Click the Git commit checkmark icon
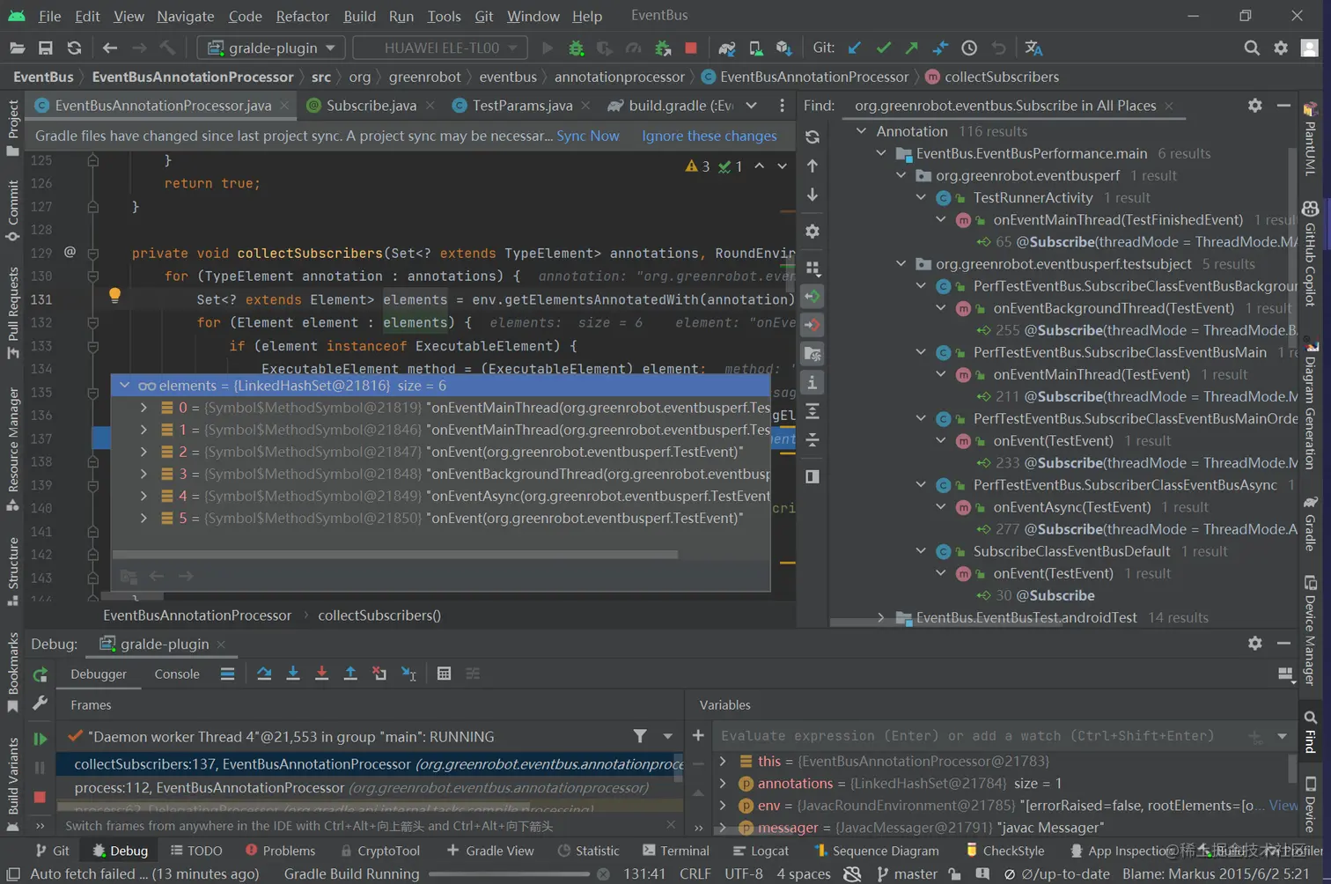Image resolution: width=1331 pixels, height=884 pixels. tap(884, 48)
